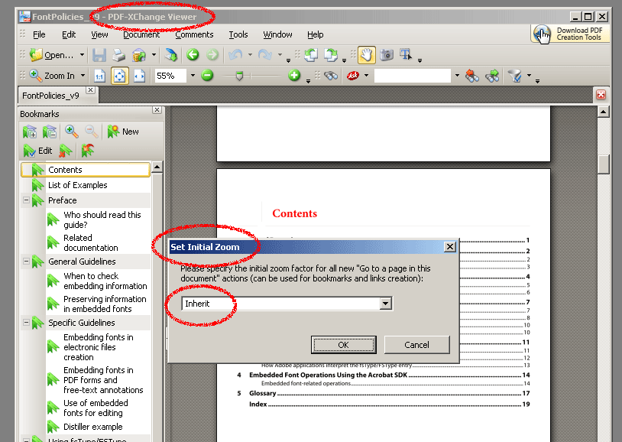The height and width of the screenshot is (442, 622).
Task: Collapse the Preface bookmark node
Action: coord(26,200)
